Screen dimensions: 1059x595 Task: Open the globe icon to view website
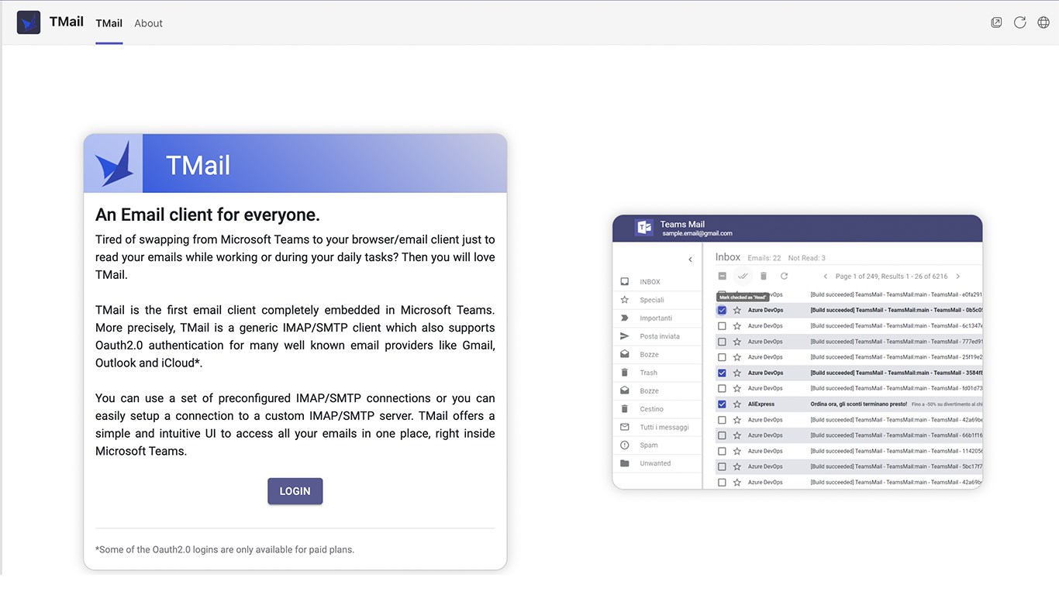[1043, 22]
